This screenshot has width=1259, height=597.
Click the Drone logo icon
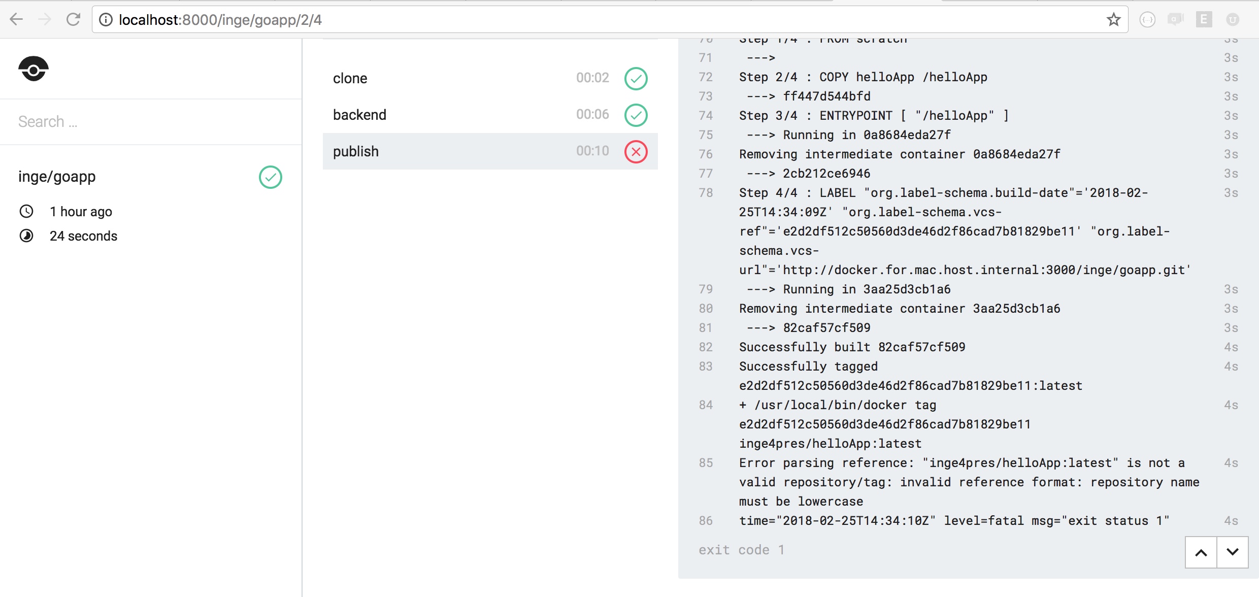(x=34, y=69)
